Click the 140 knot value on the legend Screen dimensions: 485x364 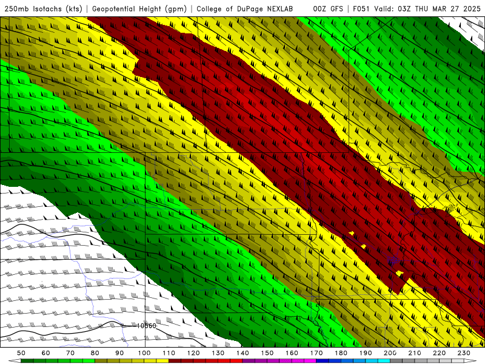coord(242,353)
